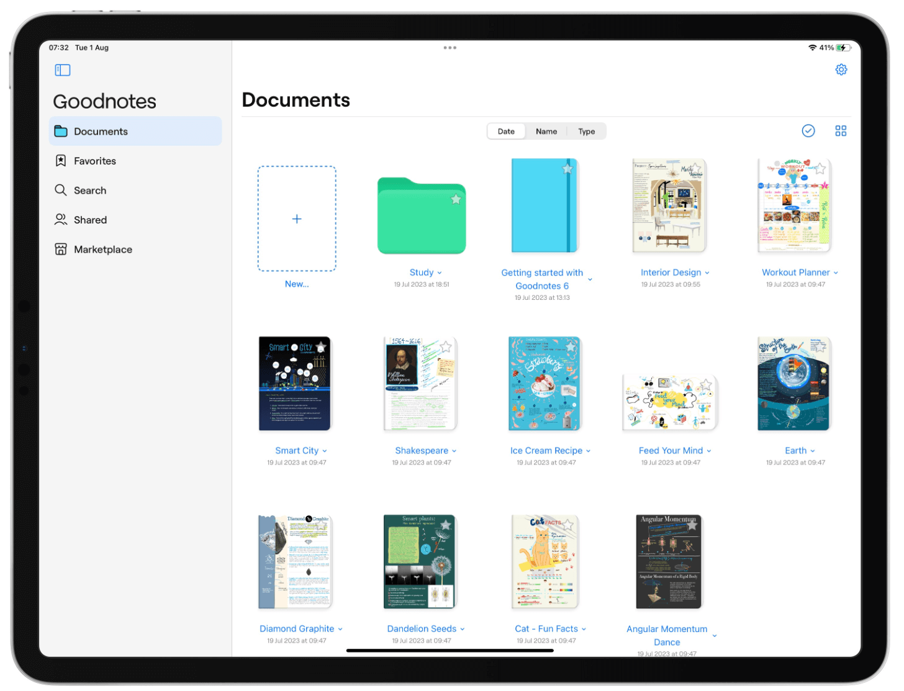The width and height of the screenshot is (904, 691).
Task: Select the Type sorting tab
Action: (x=586, y=131)
